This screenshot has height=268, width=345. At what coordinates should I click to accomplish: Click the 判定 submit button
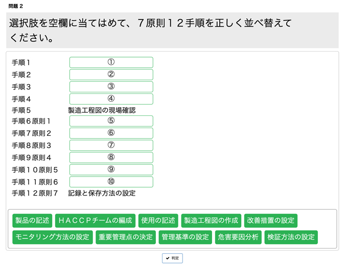coord(172,258)
